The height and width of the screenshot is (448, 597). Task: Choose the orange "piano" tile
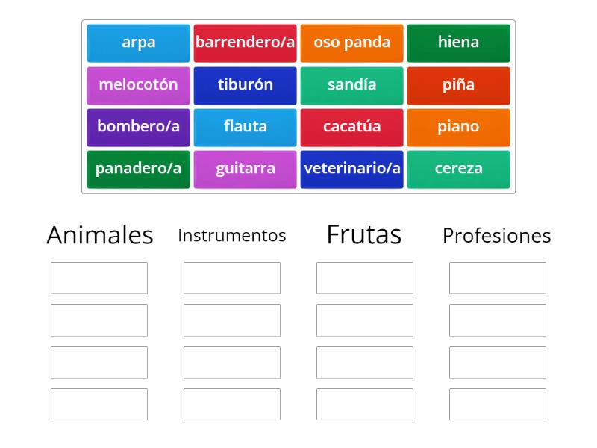(458, 127)
